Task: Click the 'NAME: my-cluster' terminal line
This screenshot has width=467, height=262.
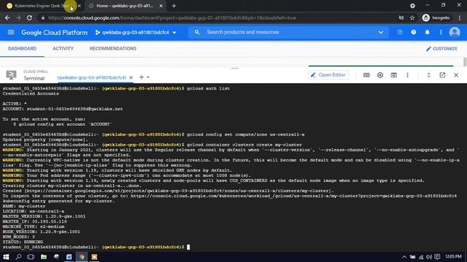Action: click(x=24, y=206)
